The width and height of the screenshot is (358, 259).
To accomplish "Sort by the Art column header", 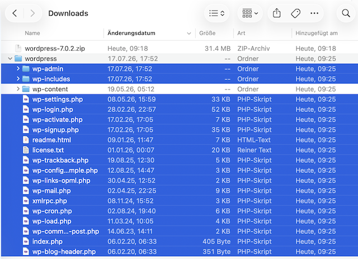I will tap(241, 33).
